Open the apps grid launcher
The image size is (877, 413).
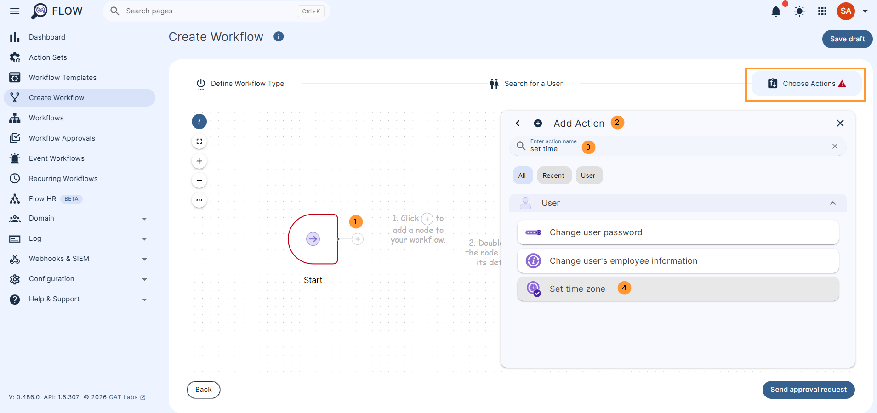pos(822,11)
